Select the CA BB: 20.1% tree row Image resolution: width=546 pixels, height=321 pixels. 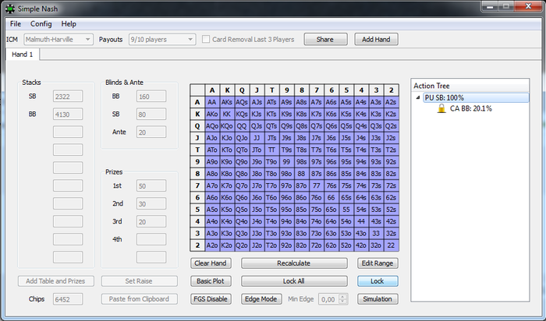pos(471,108)
